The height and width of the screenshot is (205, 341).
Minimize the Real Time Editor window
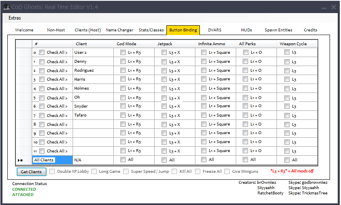click(x=324, y=7)
